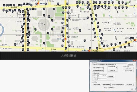Click the '生成Shapfile' button
The height and width of the screenshot is (92, 137).
tap(128, 68)
